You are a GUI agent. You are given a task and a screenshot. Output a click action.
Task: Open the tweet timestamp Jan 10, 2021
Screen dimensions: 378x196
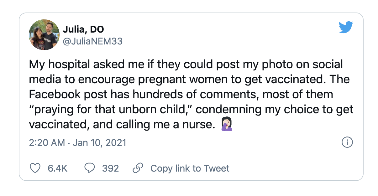coord(99,143)
